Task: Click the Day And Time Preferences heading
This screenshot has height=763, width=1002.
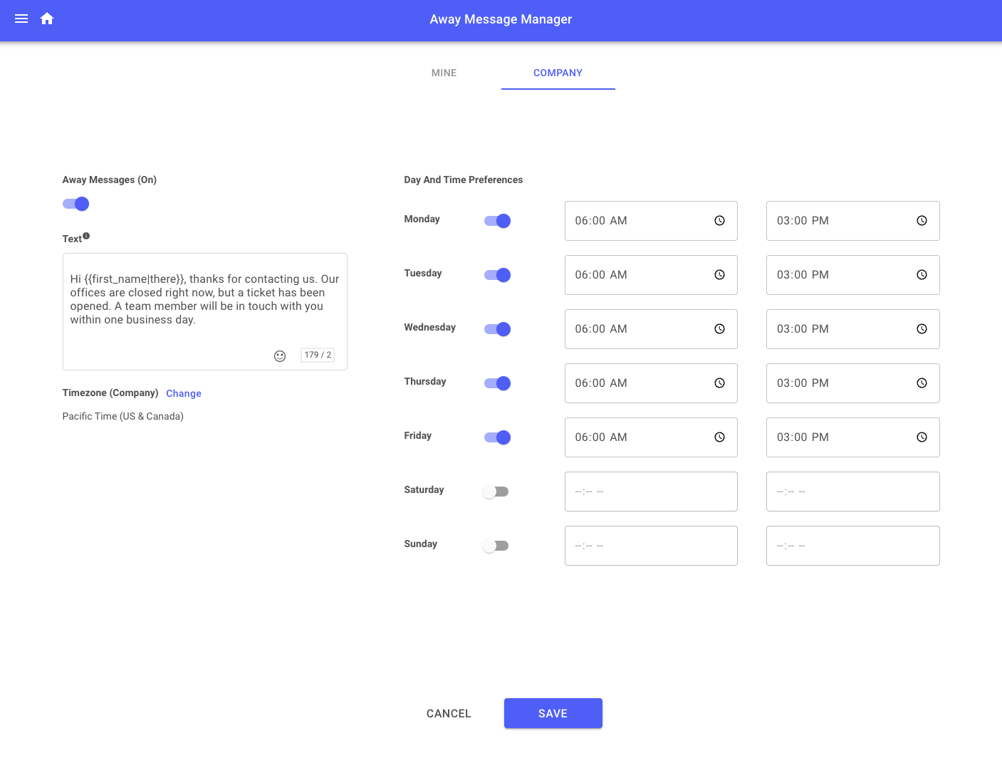Action: [464, 180]
